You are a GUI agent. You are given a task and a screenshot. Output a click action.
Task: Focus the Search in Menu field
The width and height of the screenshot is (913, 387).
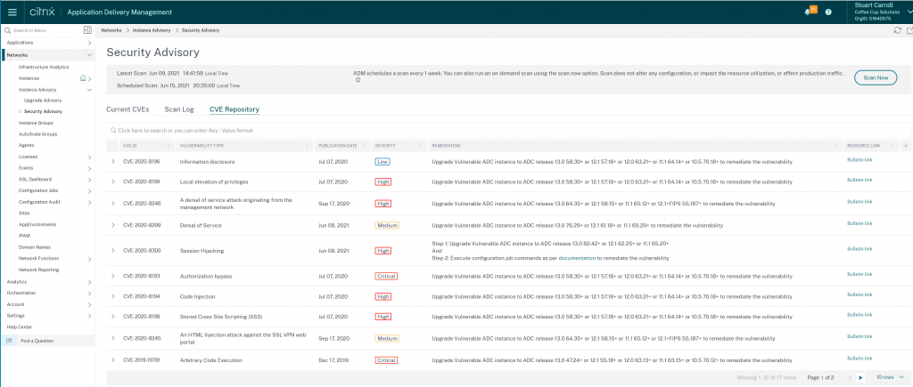coord(44,30)
